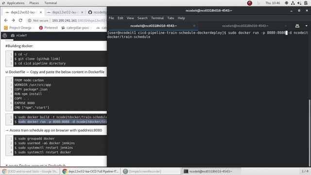Image resolution: width=311 pixels, height=175 pixels.
Task: Click the clock showing Thu 10:46
Action: click(x=273, y=3)
